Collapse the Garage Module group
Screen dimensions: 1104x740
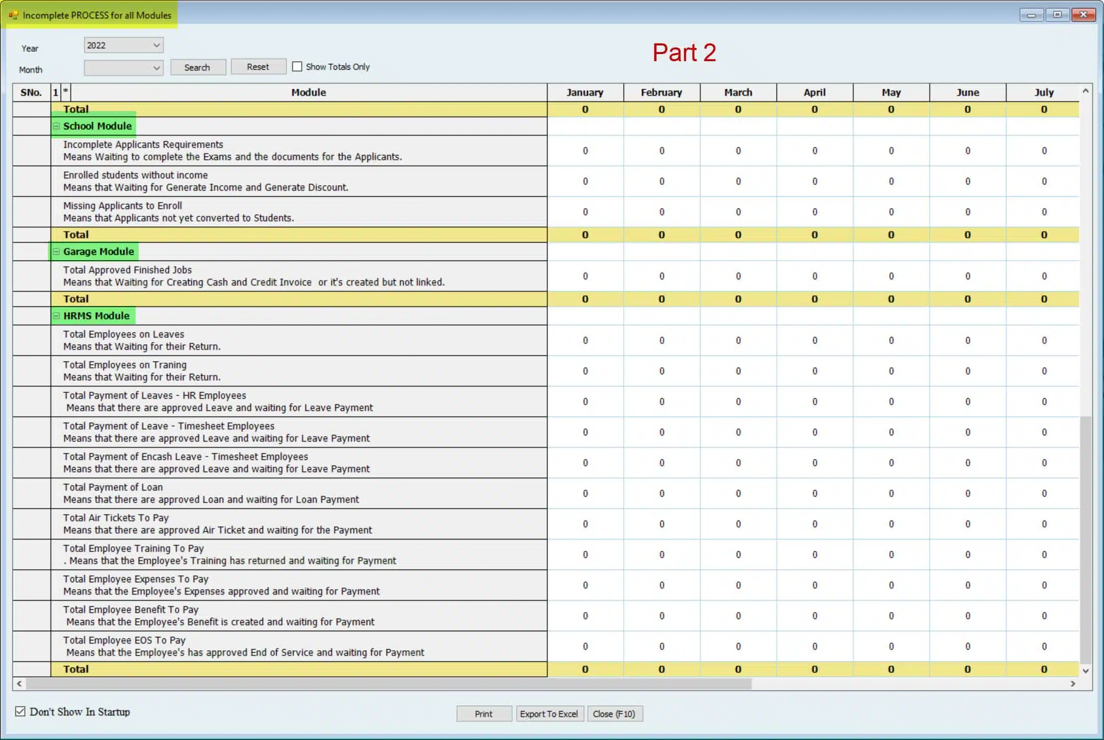click(x=57, y=252)
